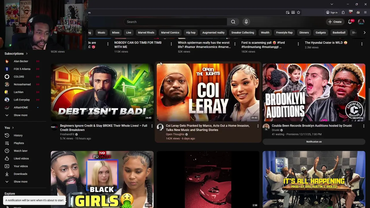Image resolution: width=370 pixels, height=208 pixels.
Task: Click the YouTube search input field
Action: (175, 22)
